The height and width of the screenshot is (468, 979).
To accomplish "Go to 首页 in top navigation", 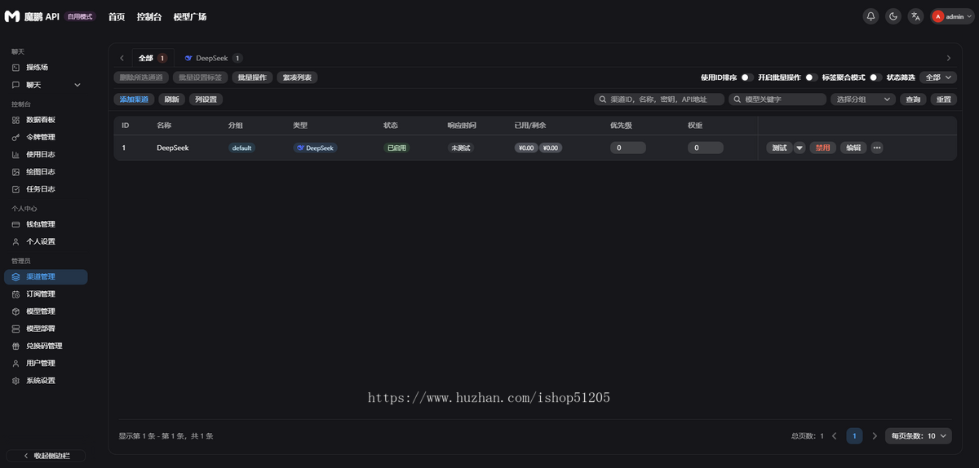I will point(117,16).
